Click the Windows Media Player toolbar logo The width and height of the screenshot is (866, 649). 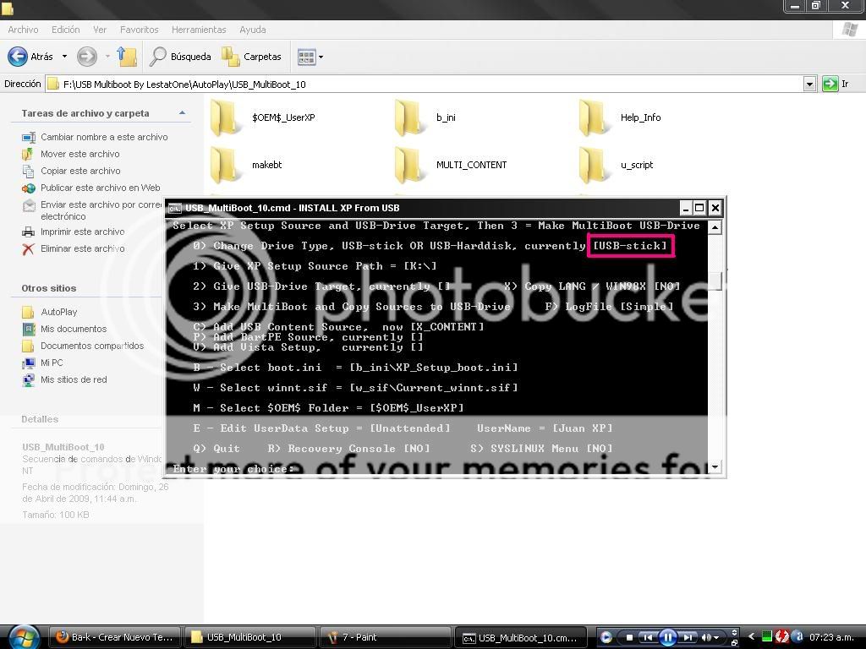tap(606, 638)
